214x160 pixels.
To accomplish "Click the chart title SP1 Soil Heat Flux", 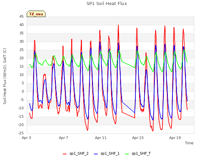I will tap(107, 4).
